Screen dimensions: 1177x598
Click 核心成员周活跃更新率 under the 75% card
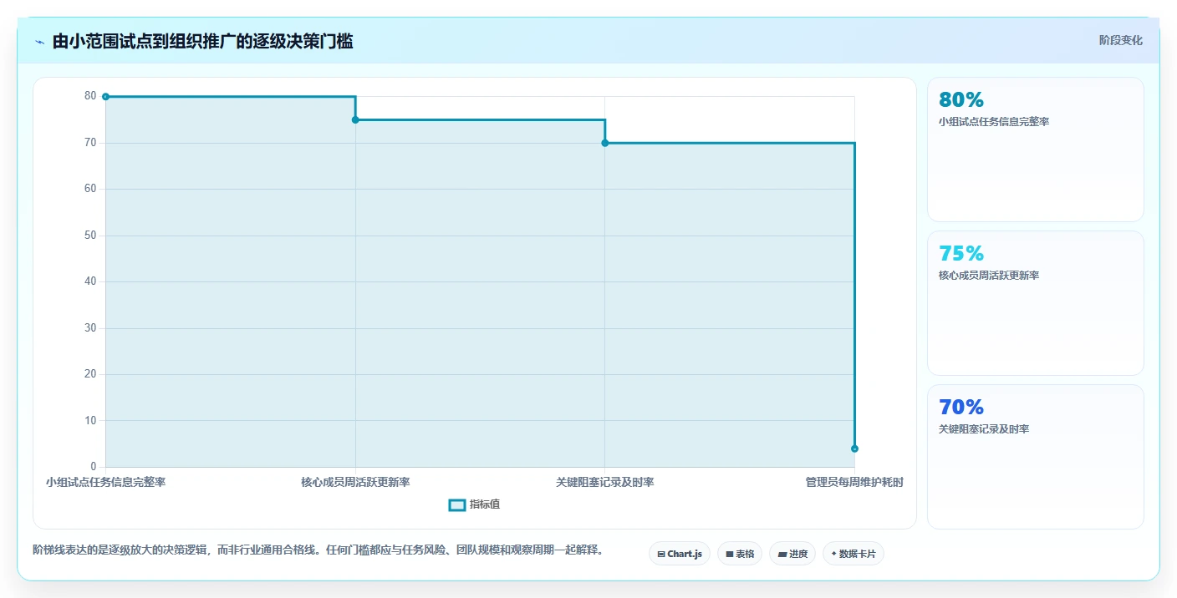point(989,276)
